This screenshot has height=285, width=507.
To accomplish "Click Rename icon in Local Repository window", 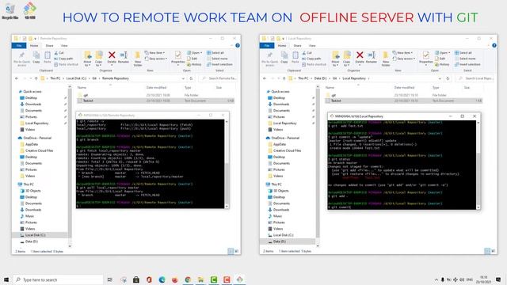I will point(372,57).
